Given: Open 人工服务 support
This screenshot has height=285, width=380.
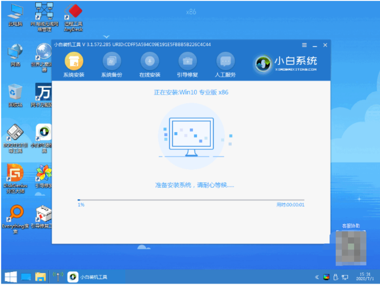Looking at the screenshot, I should 225,65.
